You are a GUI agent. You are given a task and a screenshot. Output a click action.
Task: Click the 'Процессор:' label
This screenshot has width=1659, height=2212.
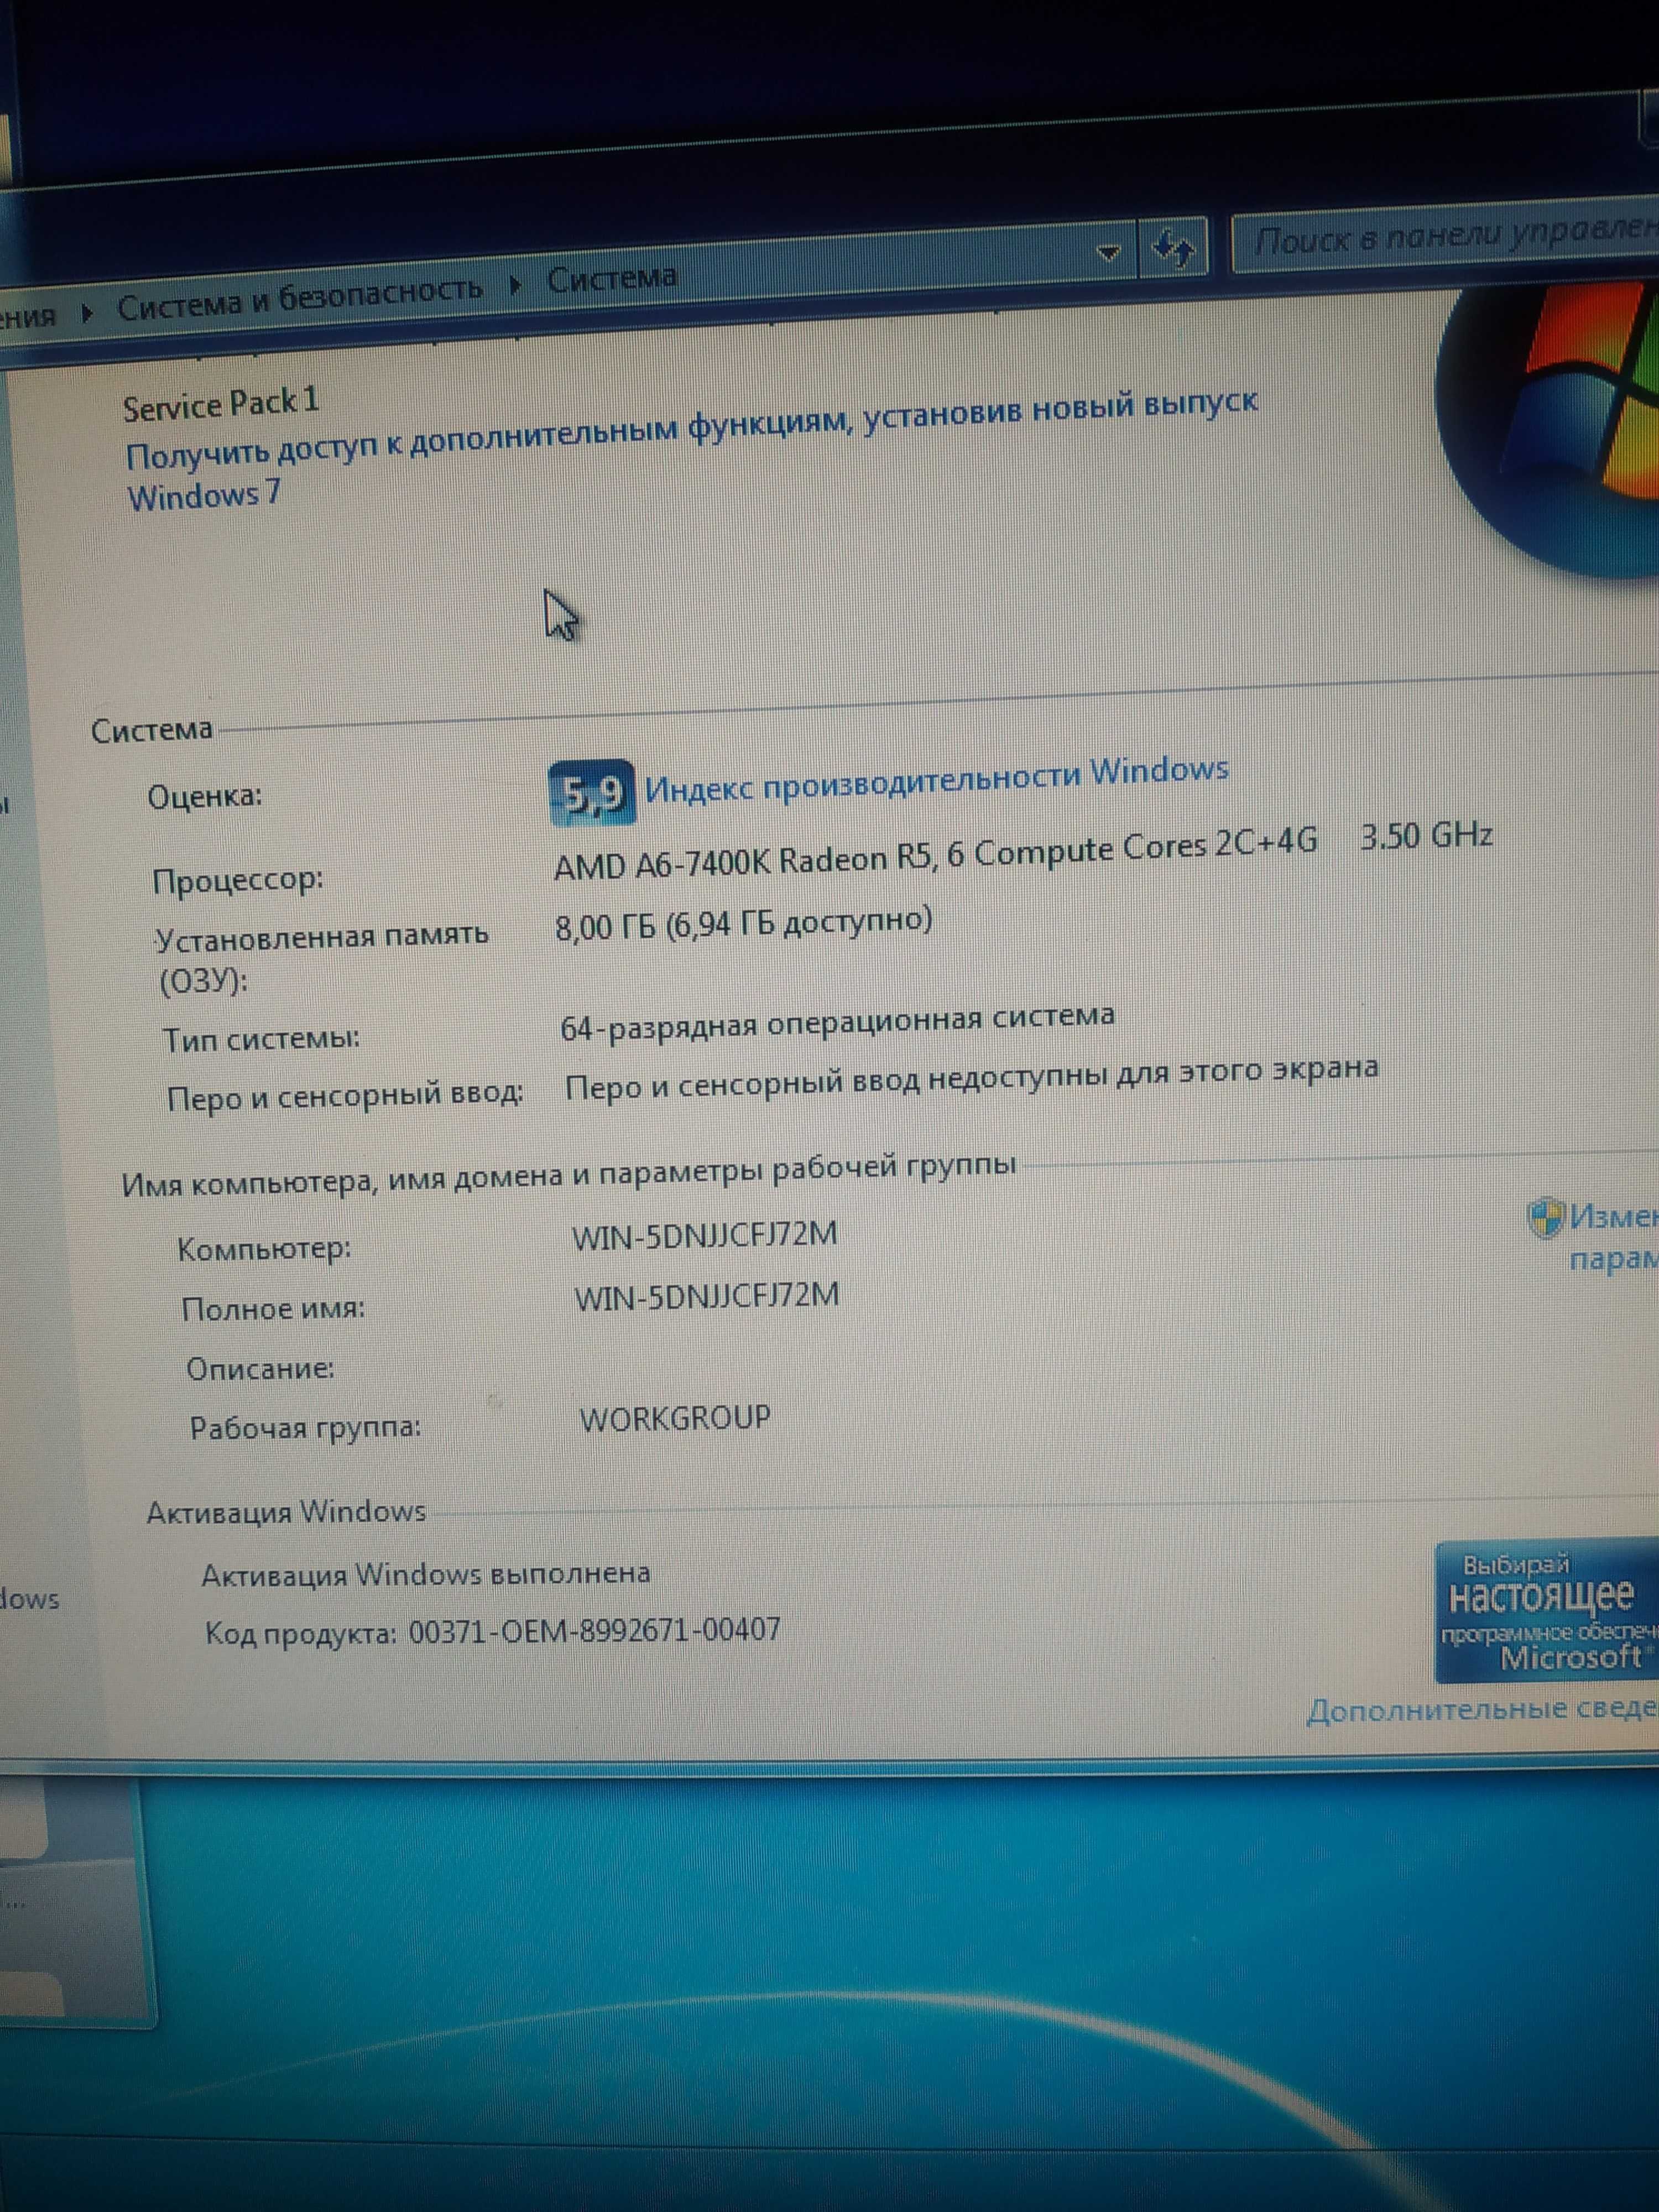(238, 881)
